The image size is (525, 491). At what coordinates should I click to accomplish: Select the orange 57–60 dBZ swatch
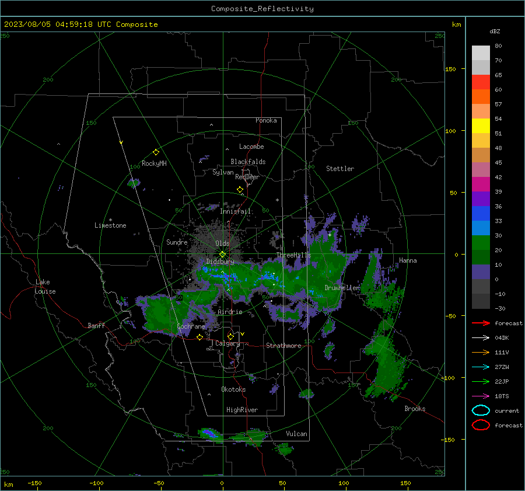(x=481, y=97)
